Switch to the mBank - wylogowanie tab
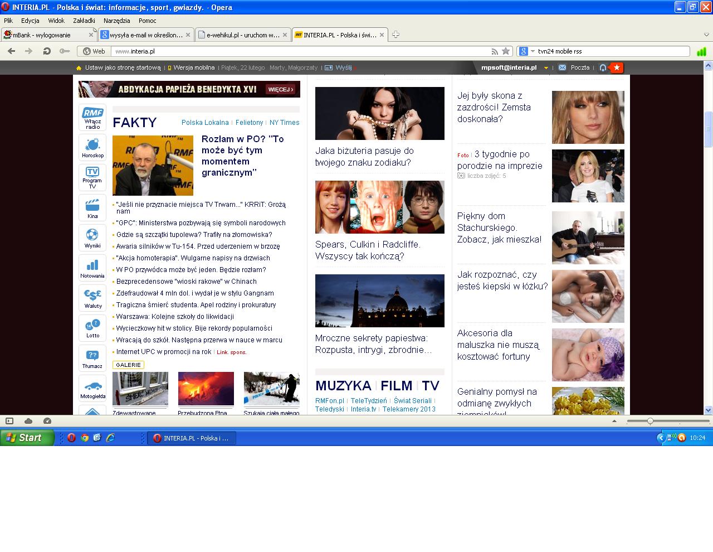The image size is (713, 552). [x=48, y=35]
